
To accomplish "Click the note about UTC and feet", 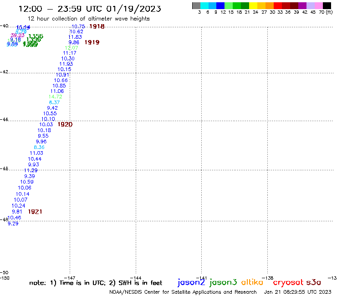I will [x=96, y=283].
